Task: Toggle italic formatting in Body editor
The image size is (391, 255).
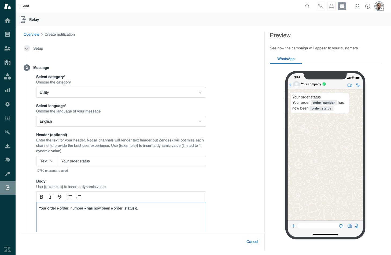Action: (x=50, y=197)
